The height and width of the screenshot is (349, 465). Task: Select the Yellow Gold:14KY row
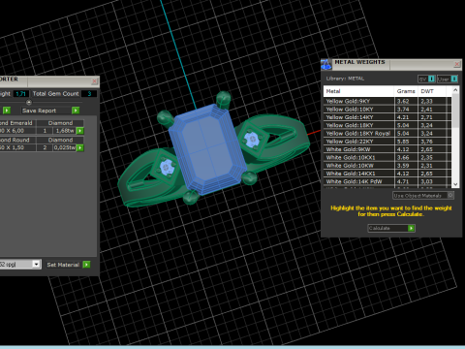387,117
